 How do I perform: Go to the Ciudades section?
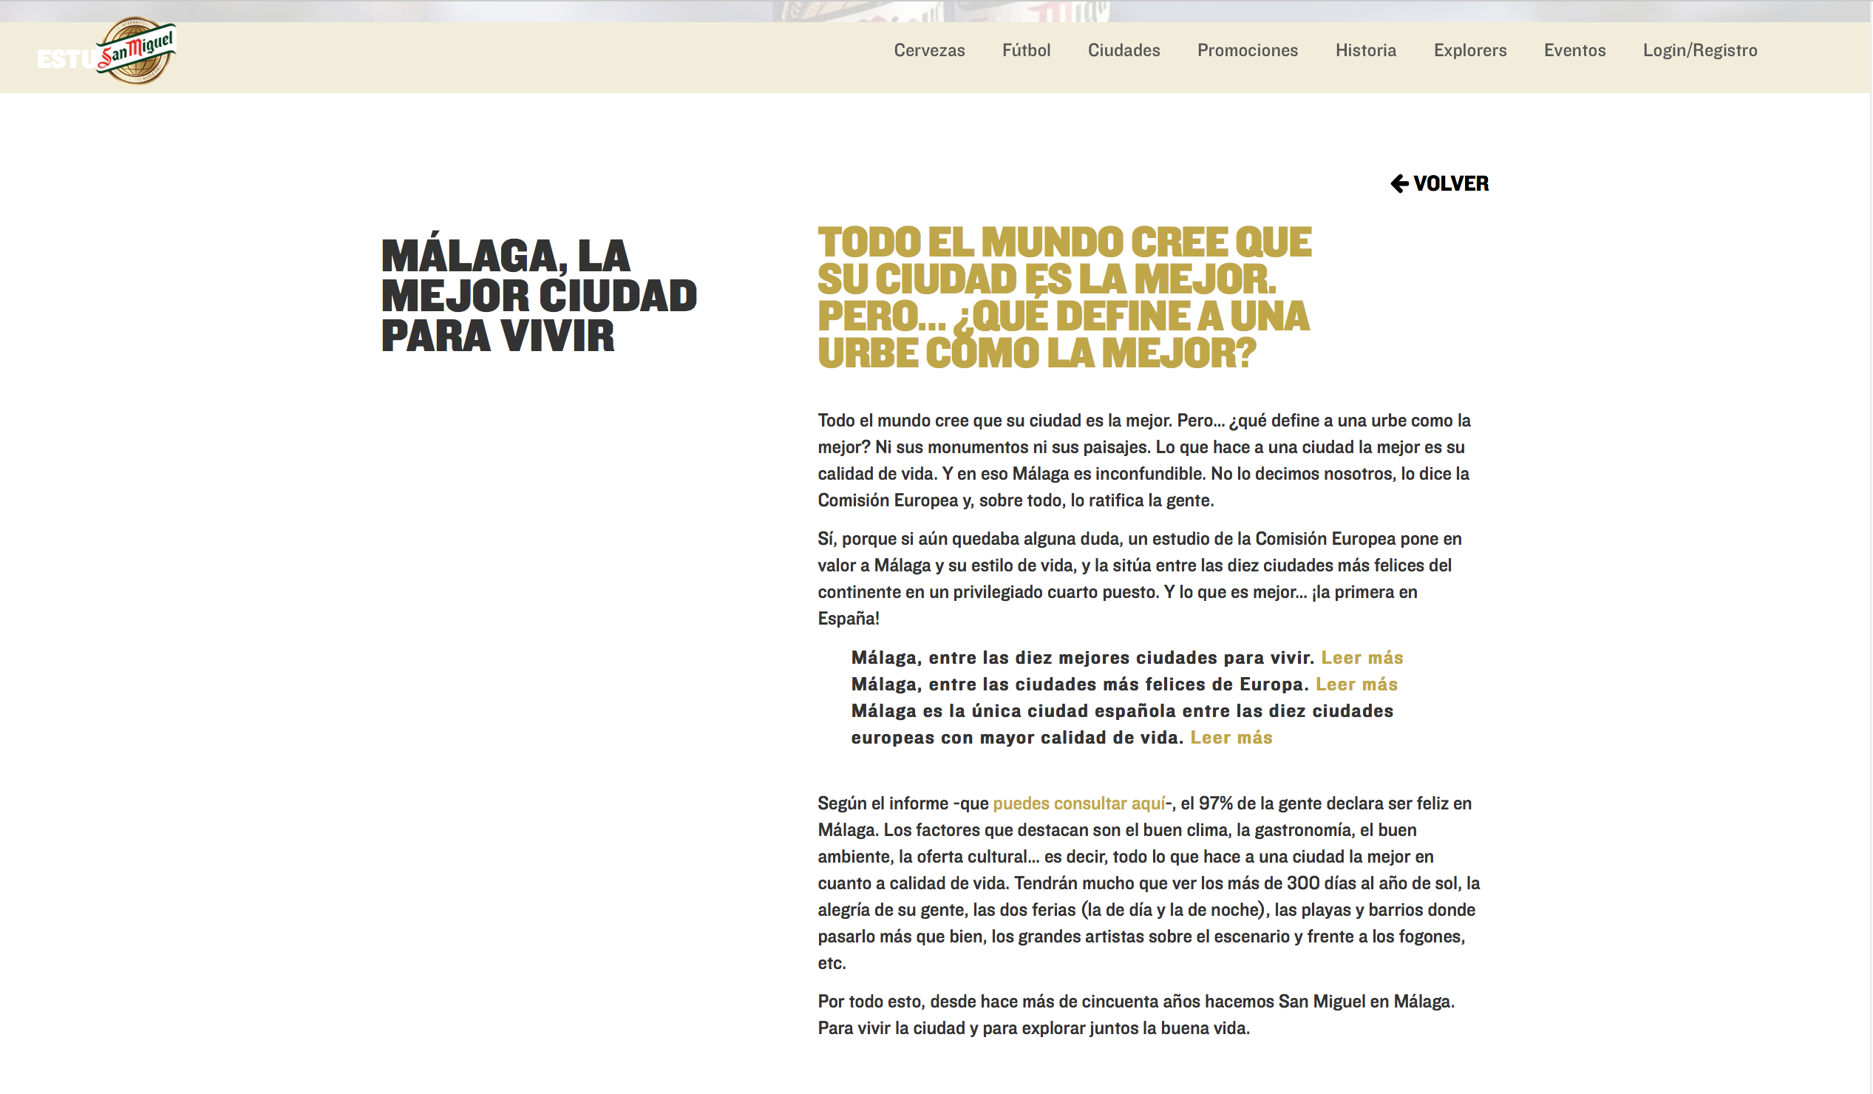(x=1124, y=50)
